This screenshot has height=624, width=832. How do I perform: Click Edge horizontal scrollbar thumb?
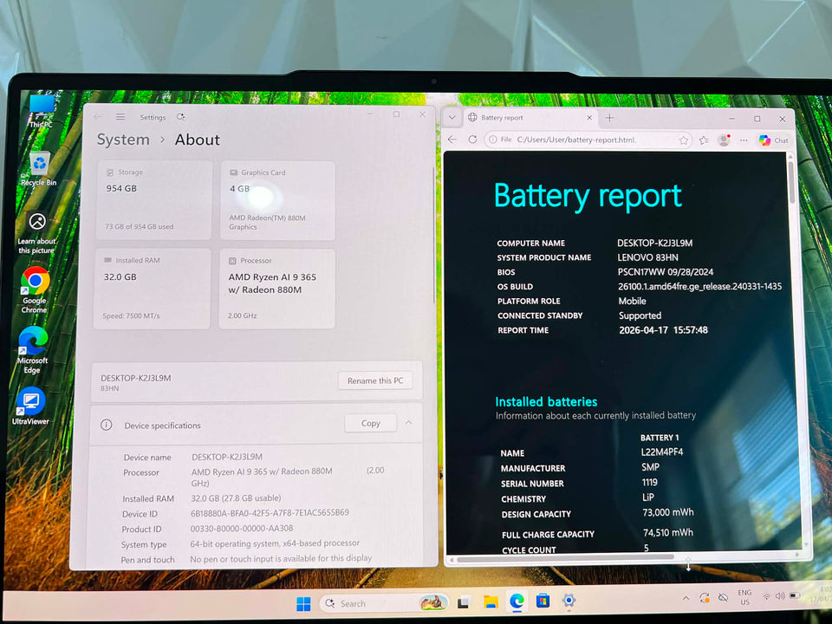565,557
